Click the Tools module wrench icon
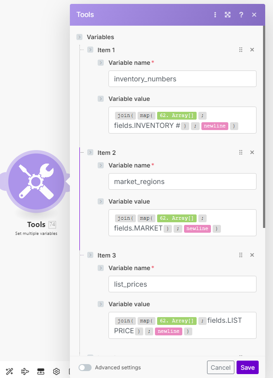Screen dimensions: 273x378 pos(36,181)
